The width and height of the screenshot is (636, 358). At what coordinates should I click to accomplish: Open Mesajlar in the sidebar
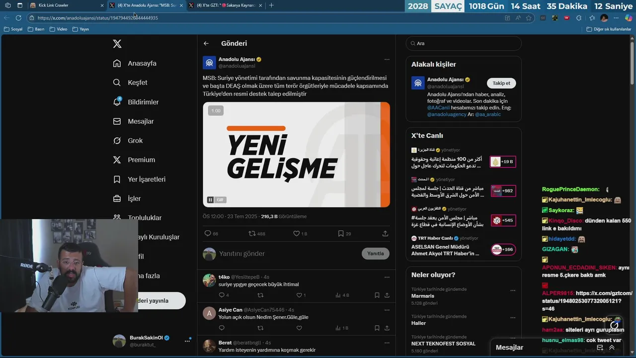[134, 121]
